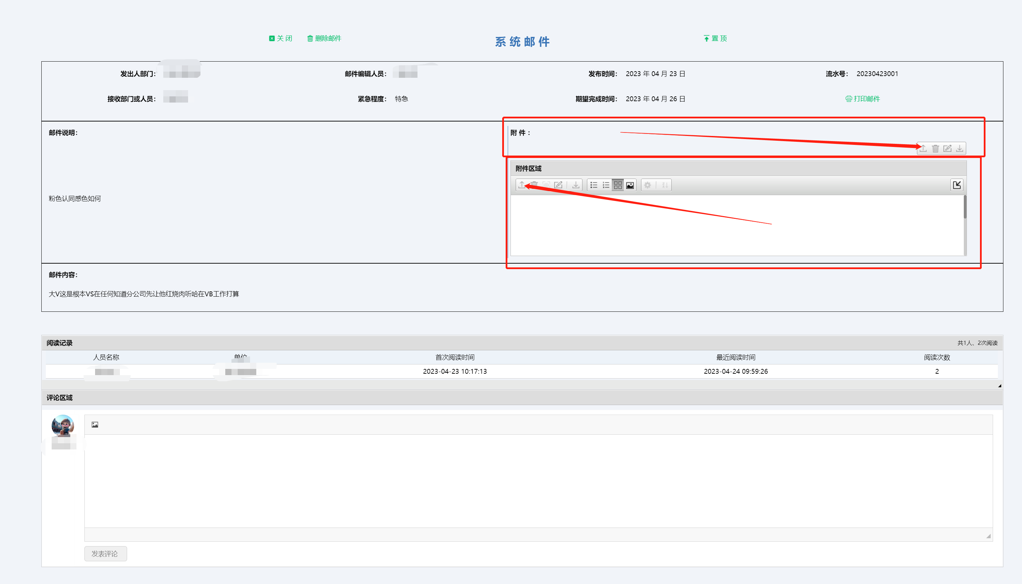Viewport: 1022px width, 584px height.
Task: Switch attachments to bulleted list view
Action: pos(594,185)
